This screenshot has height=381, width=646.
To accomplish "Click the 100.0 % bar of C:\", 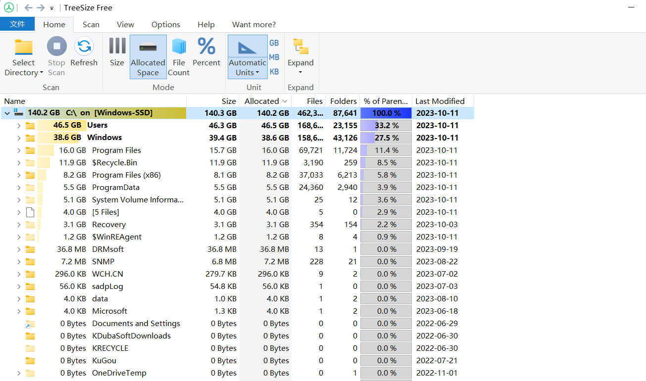I will click(386, 113).
